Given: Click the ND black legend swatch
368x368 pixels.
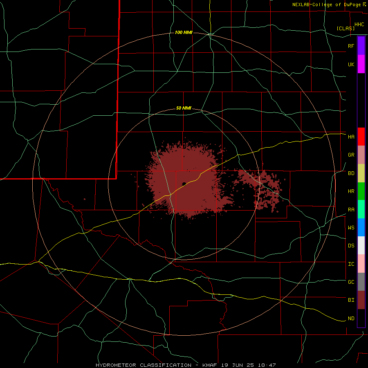Looking at the screenshot, I should 361,318.
